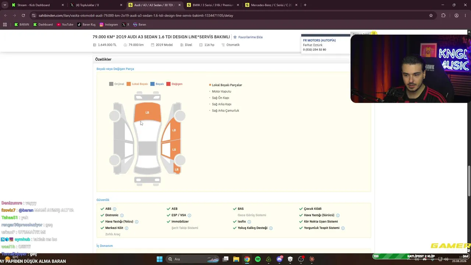471x265 pixels.
Task: Click the 'Sağ Arka Kapı' list entry
Action: click(x=222, y=104)
